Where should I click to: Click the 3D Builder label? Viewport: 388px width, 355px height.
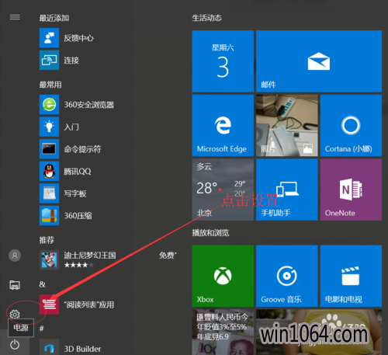[82, 349]
